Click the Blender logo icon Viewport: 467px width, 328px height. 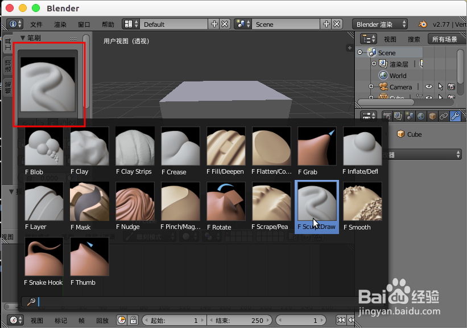pyautogui.click(x=422, y=24)
